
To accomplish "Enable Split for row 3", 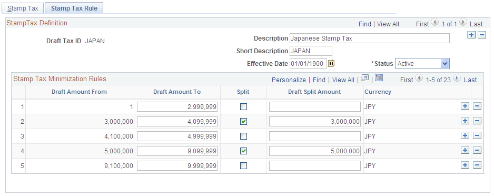I will pos(243,136).
